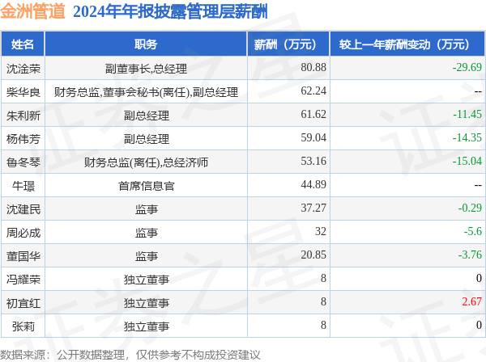This screenshot has width=486, height=362.
Task: Select the change value -11.45
Action: tap(467, 114)
